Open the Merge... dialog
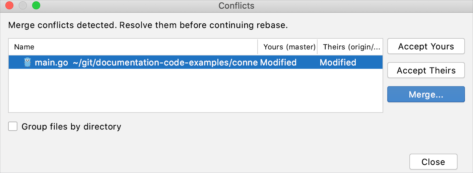Viewport: 473px width, 173px height. (x=426, y=95)
